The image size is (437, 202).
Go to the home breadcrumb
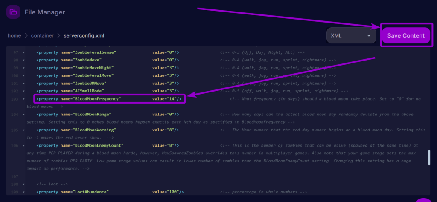pyautogui.click(x=14, y=36)
